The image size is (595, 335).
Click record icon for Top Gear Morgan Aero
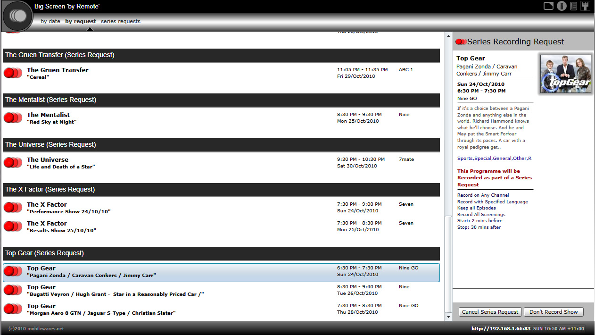tap(13, 309)
